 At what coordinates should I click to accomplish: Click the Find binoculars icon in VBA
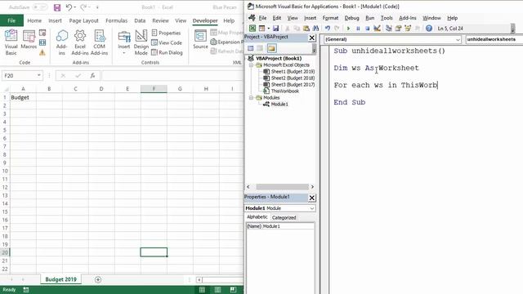[x=315, y=29]
